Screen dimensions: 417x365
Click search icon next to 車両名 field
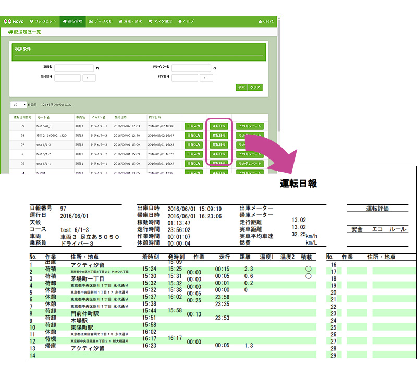(97, 68)
